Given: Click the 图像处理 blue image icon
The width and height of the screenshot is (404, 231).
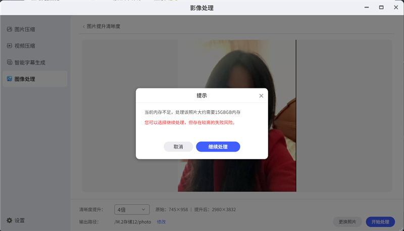Looking at the screenshot, I should click(10, 79).
